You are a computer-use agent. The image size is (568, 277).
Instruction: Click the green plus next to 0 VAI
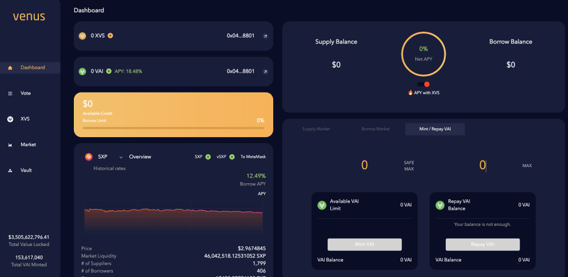(x=109, y=72)
